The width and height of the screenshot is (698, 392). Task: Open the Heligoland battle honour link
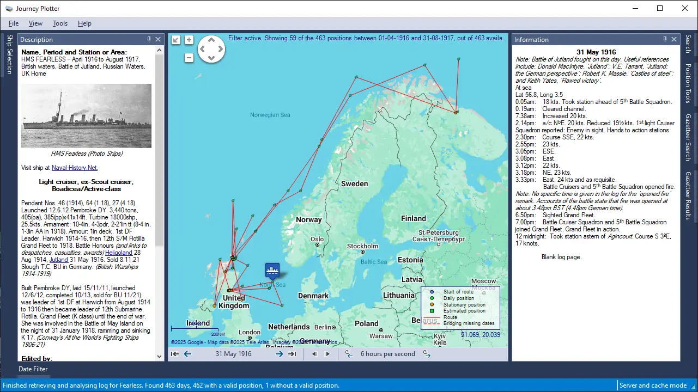tap(120, 253)
